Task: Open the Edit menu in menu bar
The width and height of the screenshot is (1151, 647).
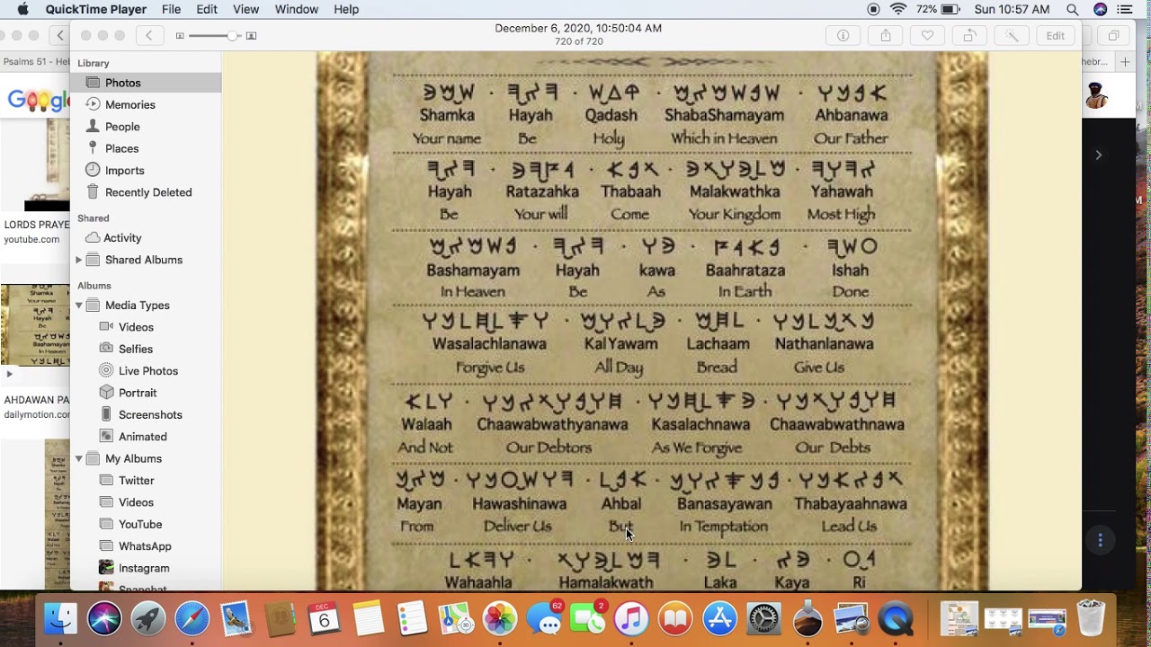Action: pos(207,9)
